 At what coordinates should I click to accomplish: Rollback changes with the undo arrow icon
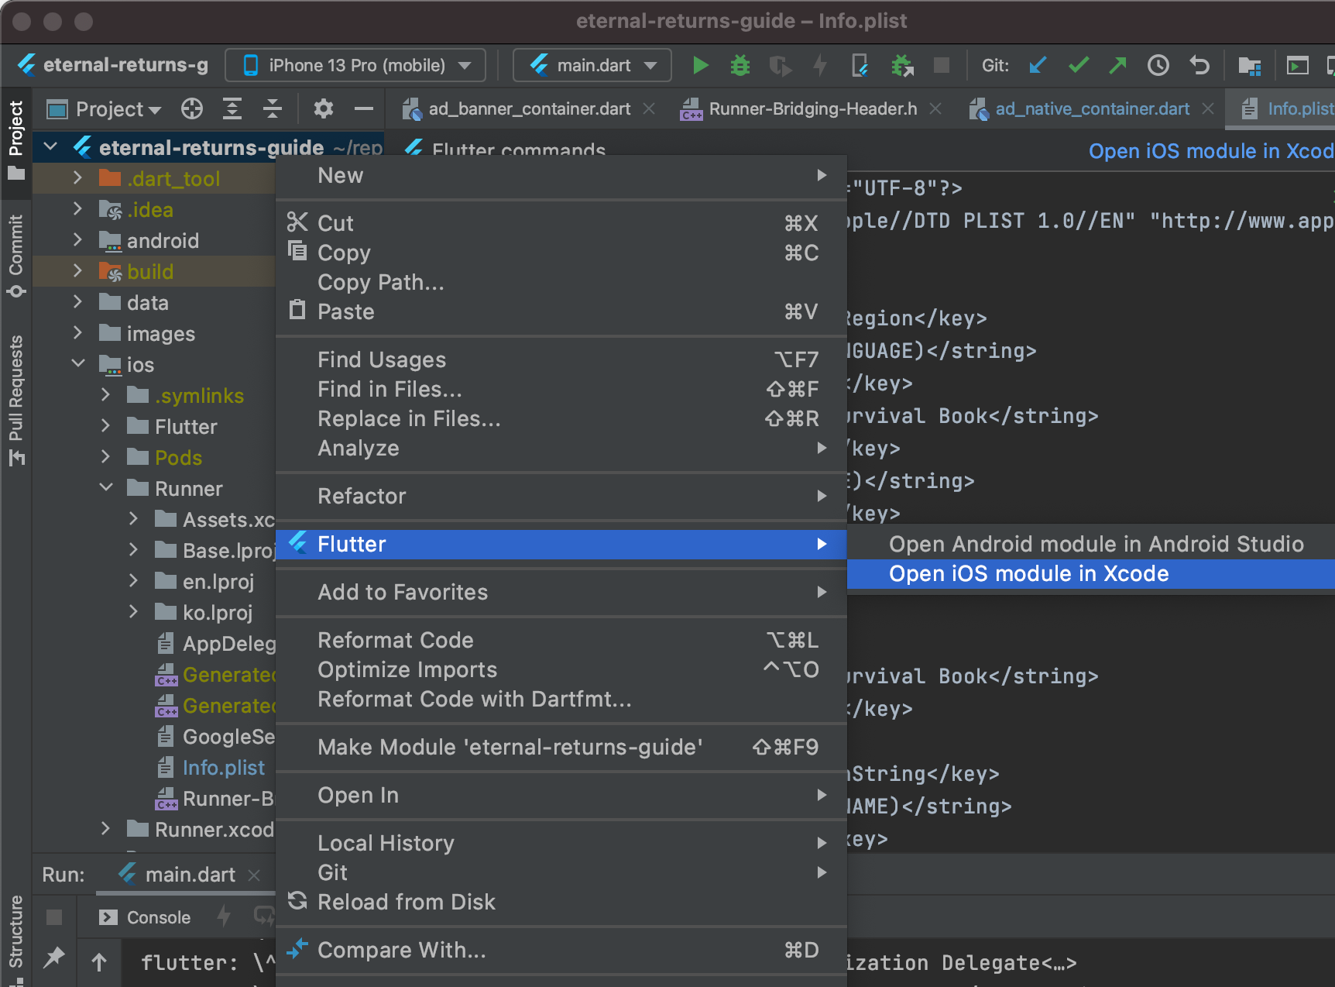coord(1199,65)
